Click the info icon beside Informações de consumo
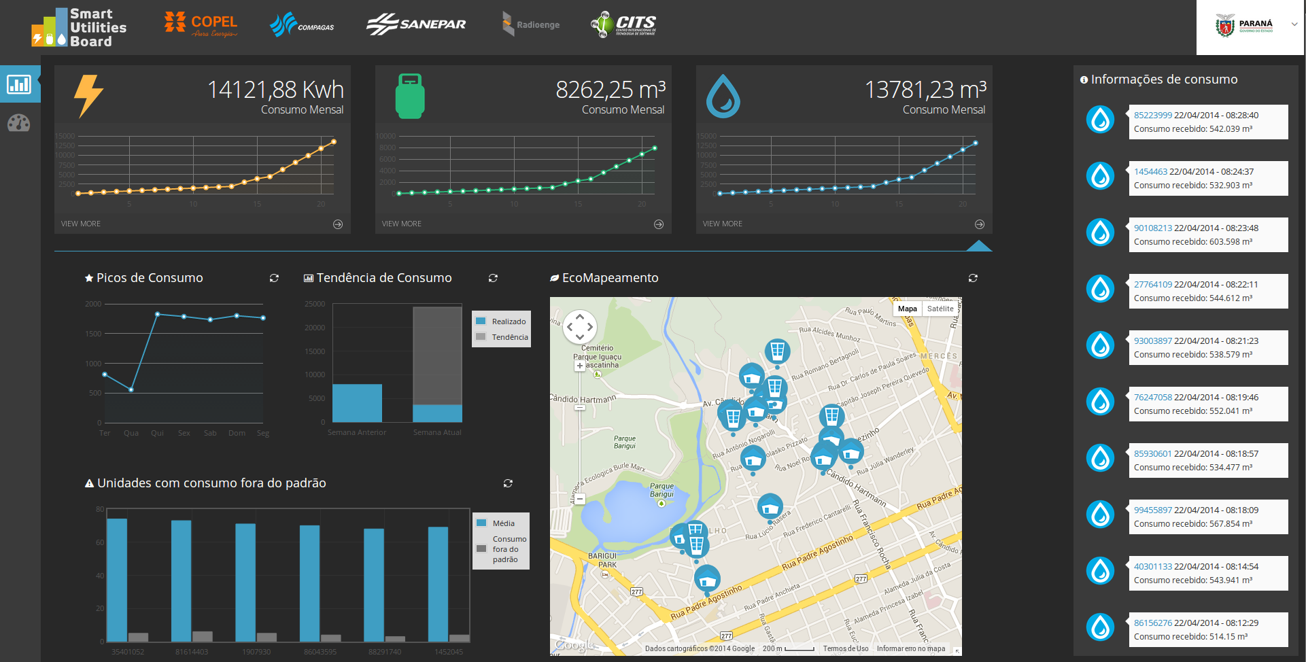 pos(1084,80)
